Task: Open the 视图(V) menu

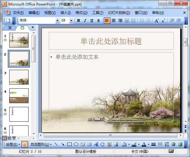Action: pos(50,13)
